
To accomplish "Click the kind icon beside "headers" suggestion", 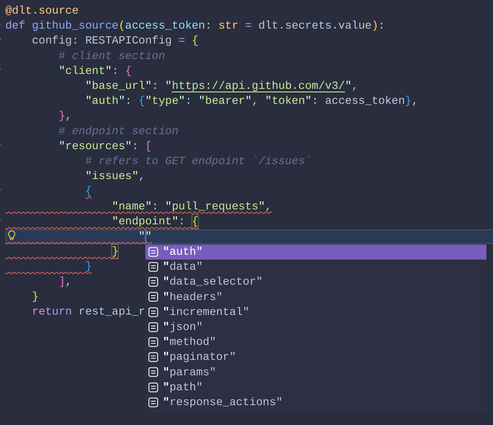I will click(153, 297).
